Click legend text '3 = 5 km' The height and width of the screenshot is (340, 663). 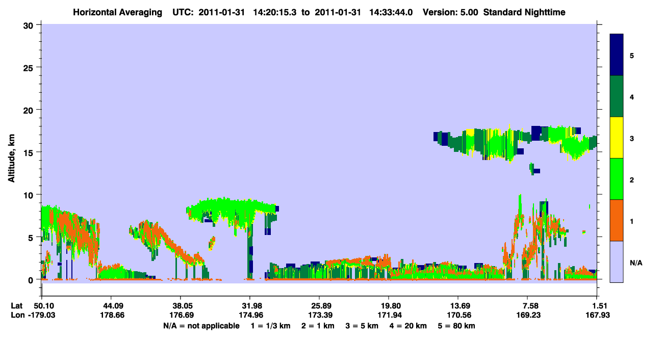(363, 325)
